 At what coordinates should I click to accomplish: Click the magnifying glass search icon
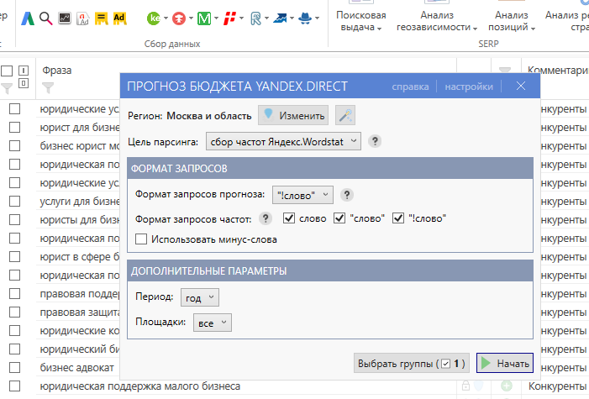click(x=46, y=18)
